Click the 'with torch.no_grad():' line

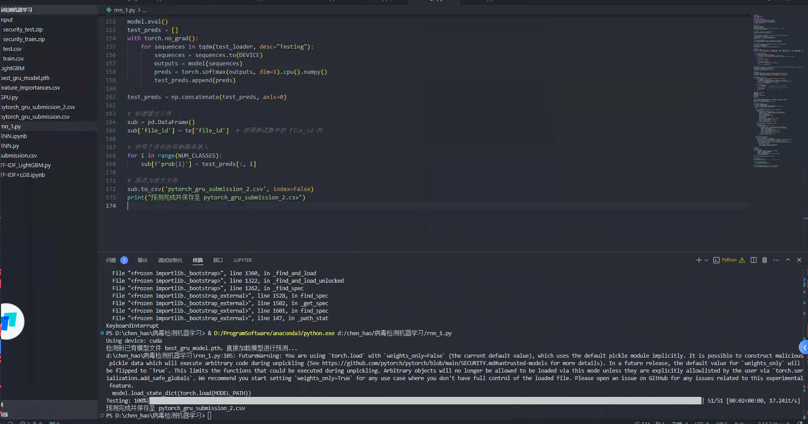pos(162,38)
